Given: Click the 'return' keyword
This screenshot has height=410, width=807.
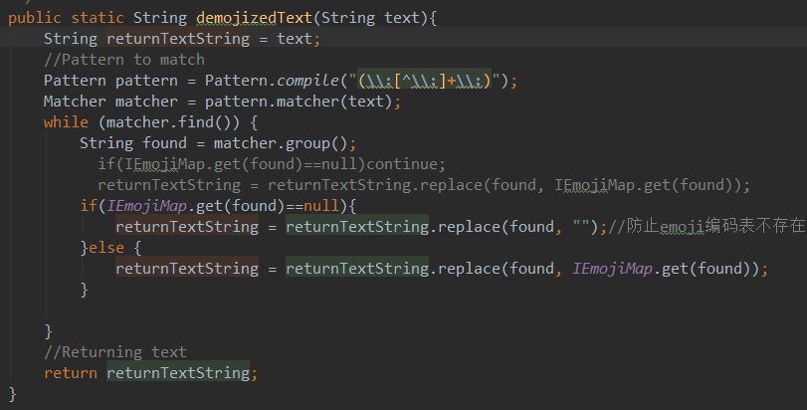Looking at the screenshot, I should coord(71,373).
